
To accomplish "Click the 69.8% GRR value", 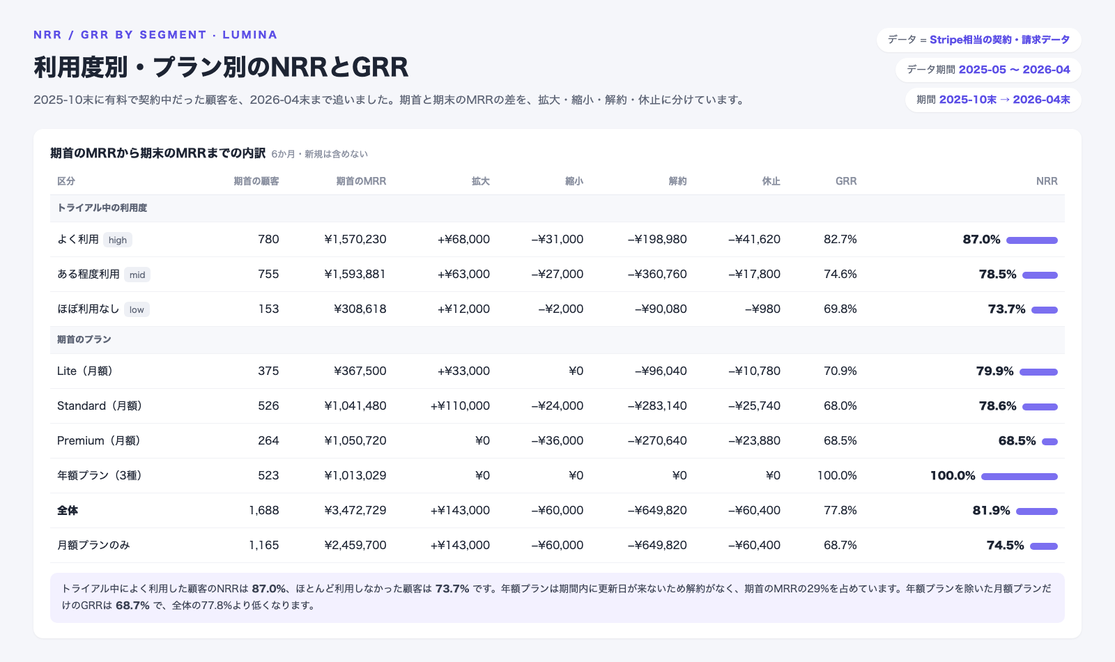I will 840,309.
